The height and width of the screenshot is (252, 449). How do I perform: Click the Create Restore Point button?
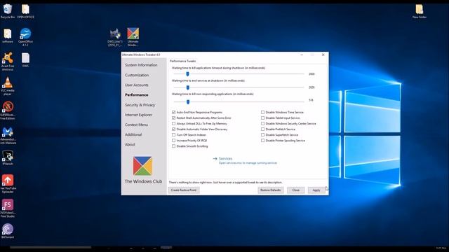pos(184,190)
